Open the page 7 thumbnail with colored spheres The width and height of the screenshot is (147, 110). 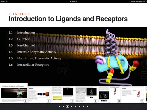click(x=39, y=94)
